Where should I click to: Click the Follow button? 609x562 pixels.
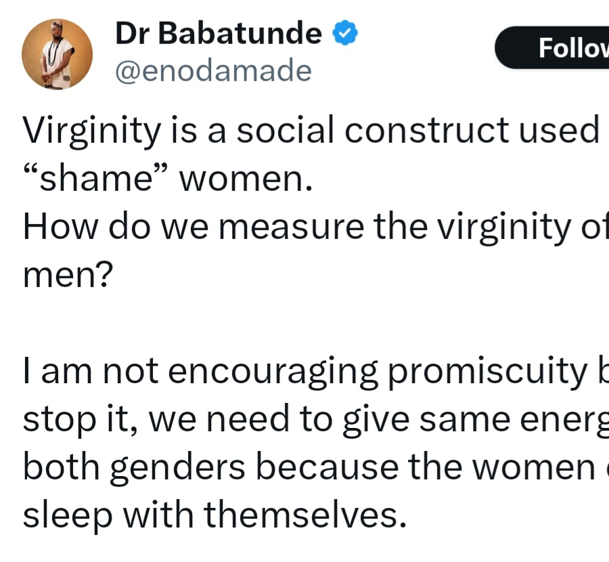(562, 47)
